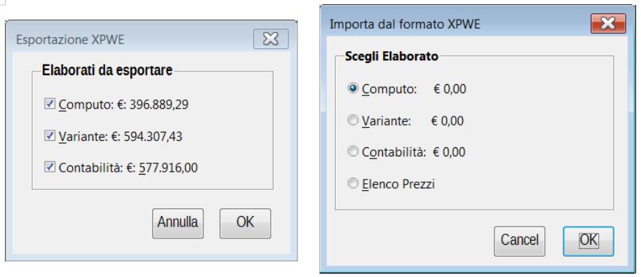641x277 pixels.
Task: Confirm export with OK in Esportazione XPWE
Action: [245, 223]
